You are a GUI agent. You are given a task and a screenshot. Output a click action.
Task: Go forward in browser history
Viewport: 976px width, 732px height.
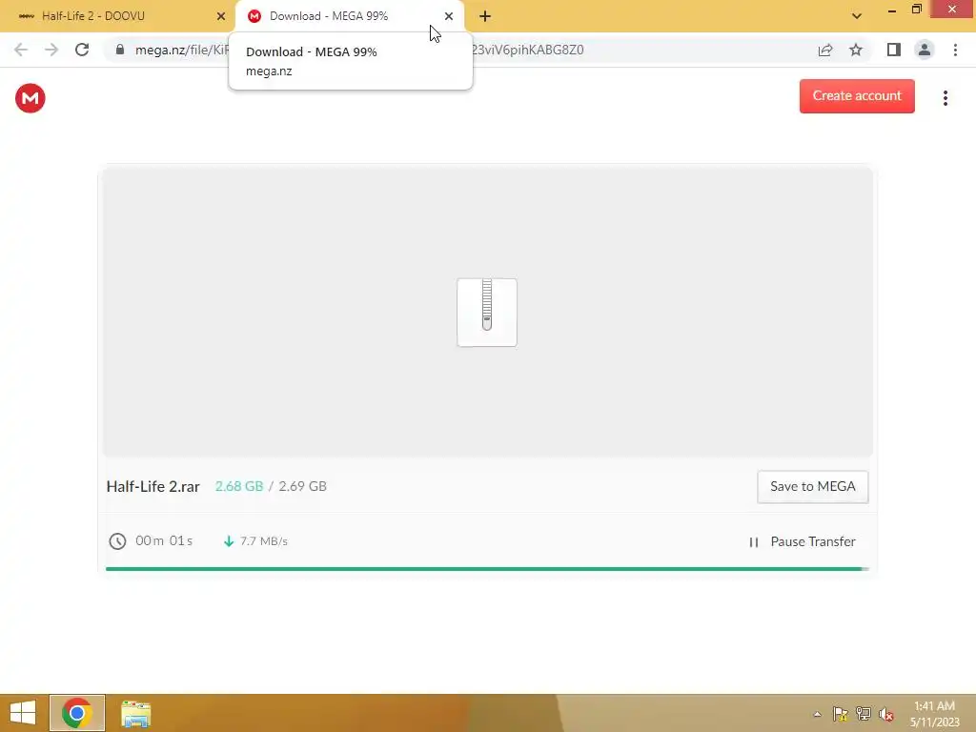[x=51, y=50]
